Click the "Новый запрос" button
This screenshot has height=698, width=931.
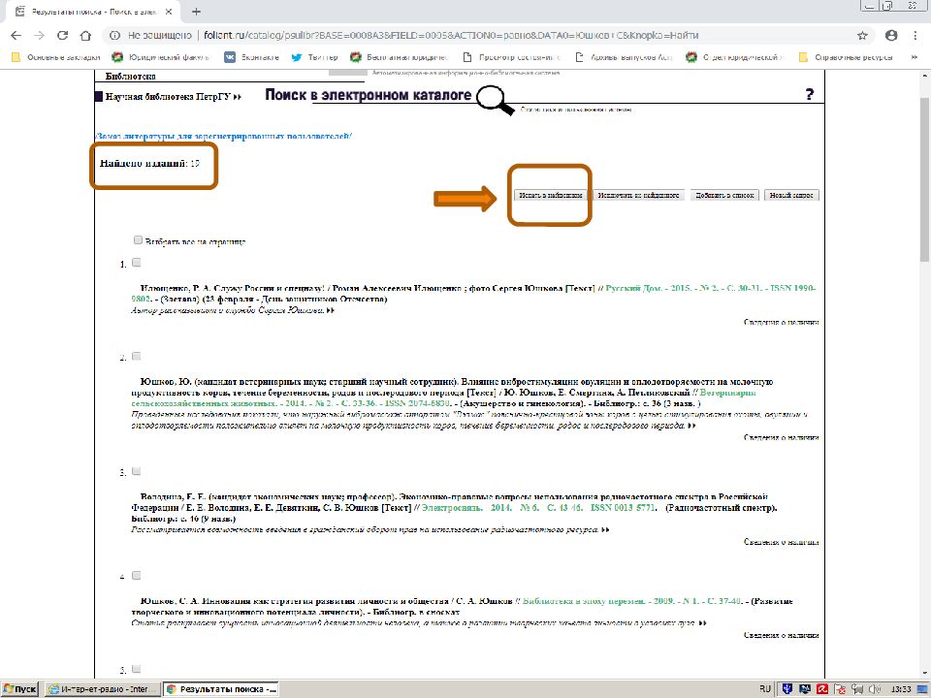(x=791, y=195)
